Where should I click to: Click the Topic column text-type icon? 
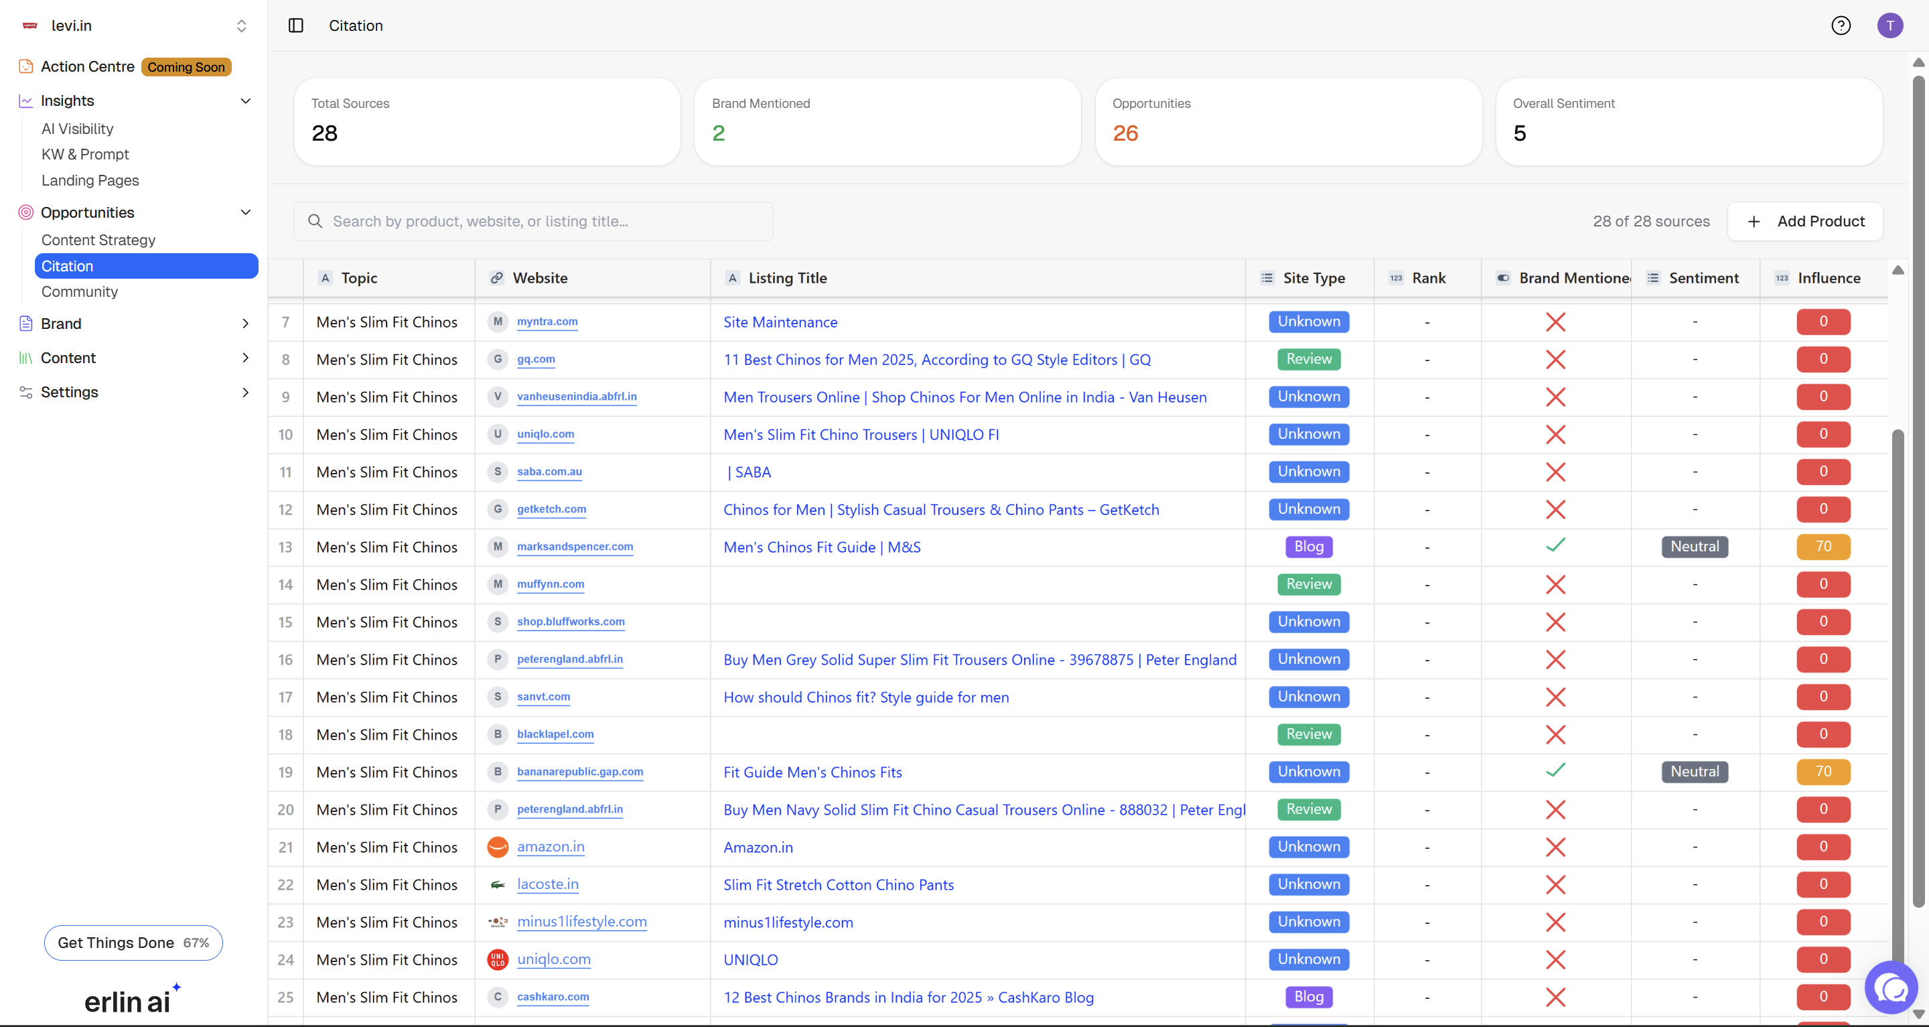coord(325,278)
